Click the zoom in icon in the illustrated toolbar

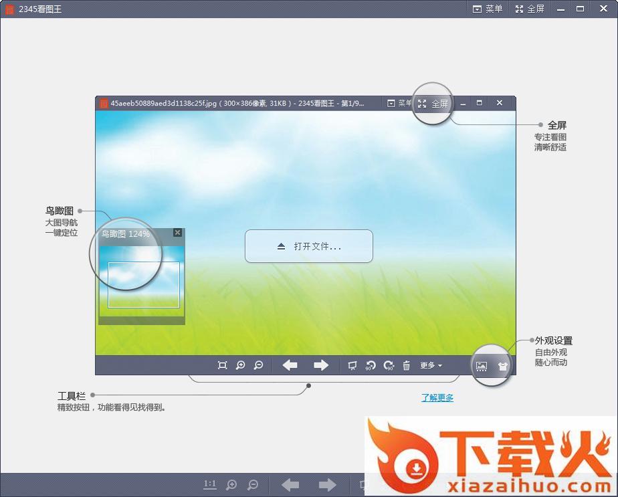(240, 365)
